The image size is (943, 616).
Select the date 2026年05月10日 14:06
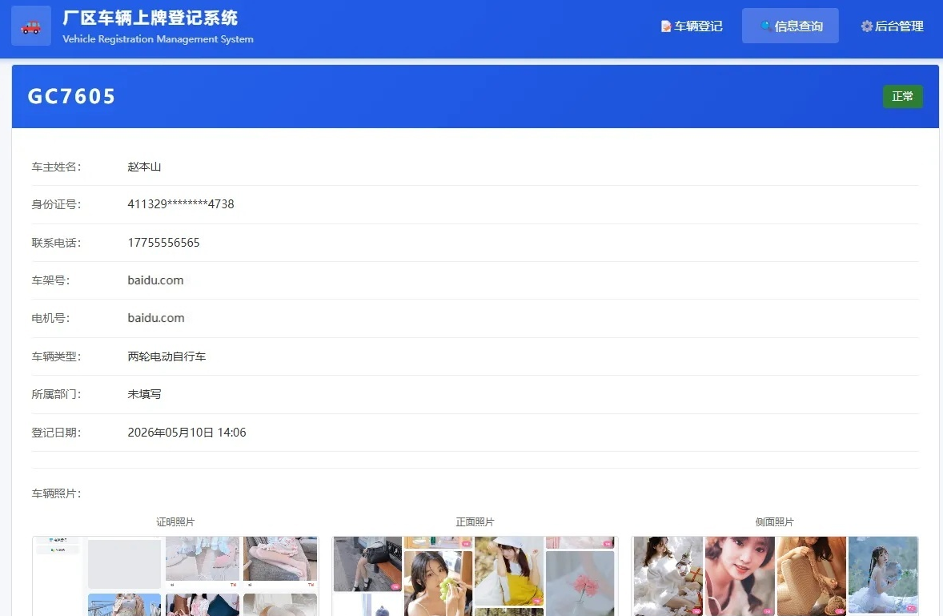(x=187, y=433)
